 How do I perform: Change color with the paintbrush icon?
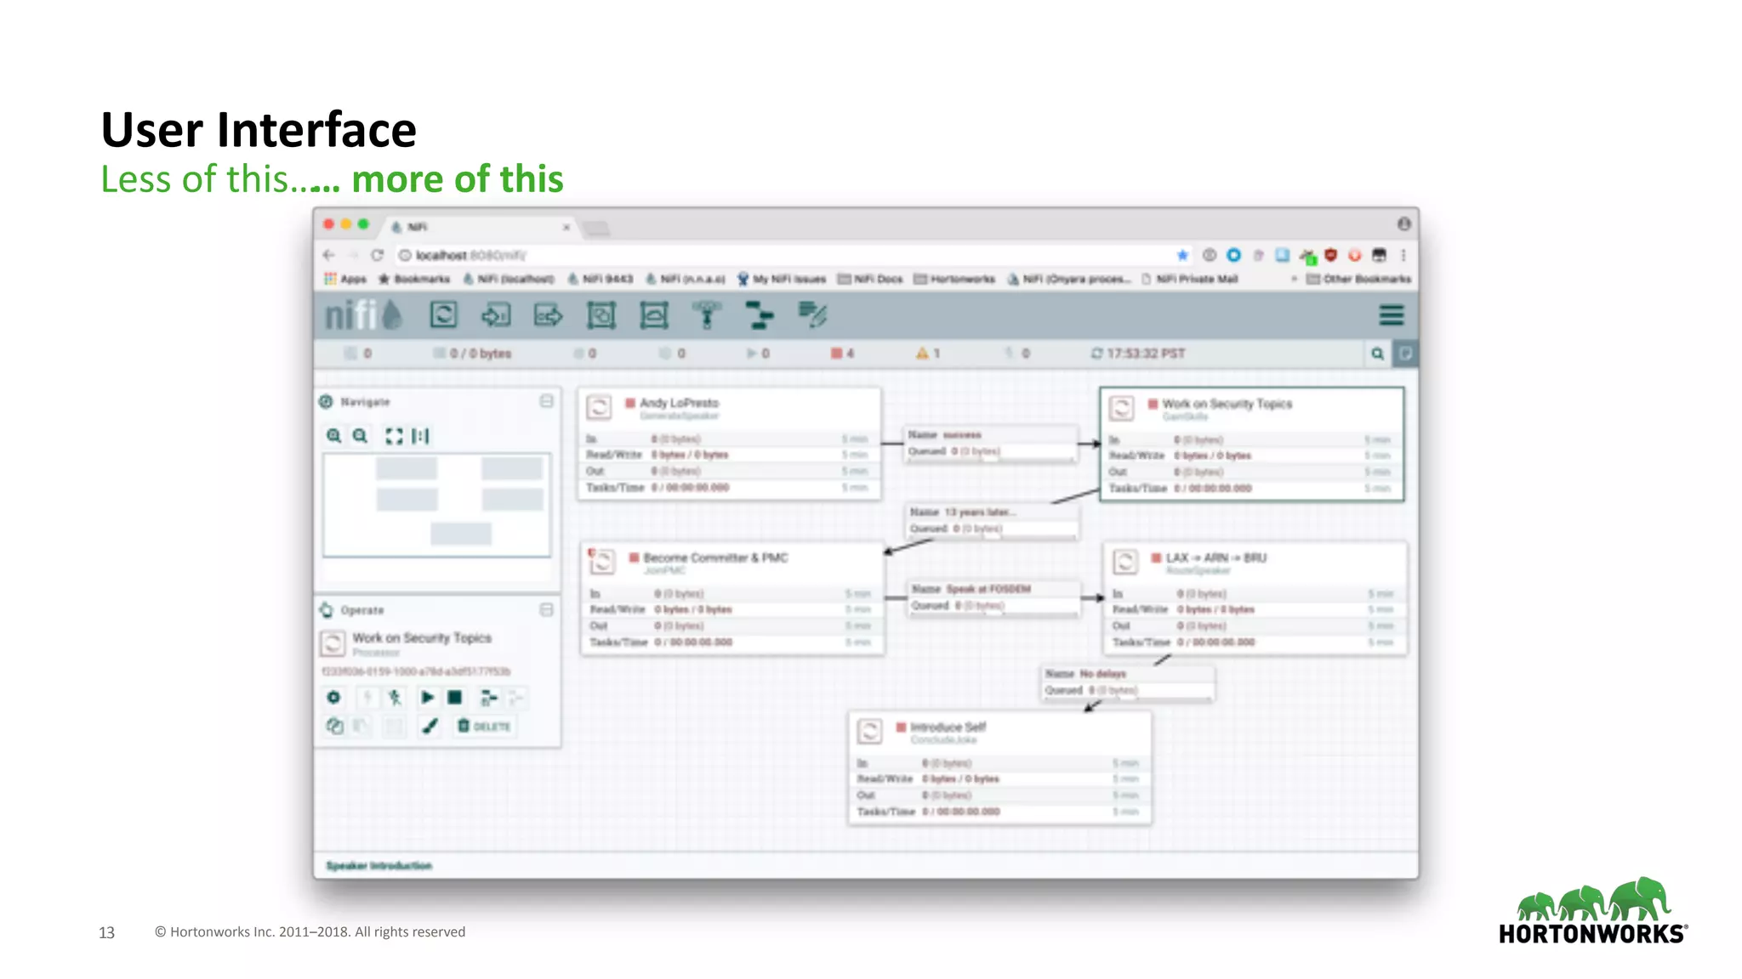(430, 726)
